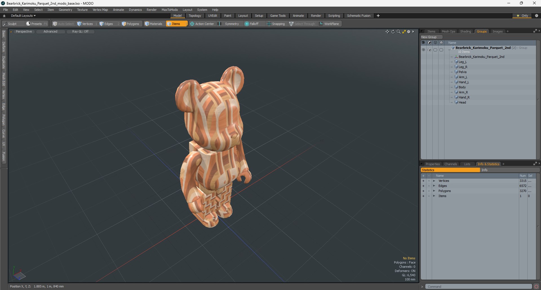
Task: Create a New Group
Action: click(431, 37)
